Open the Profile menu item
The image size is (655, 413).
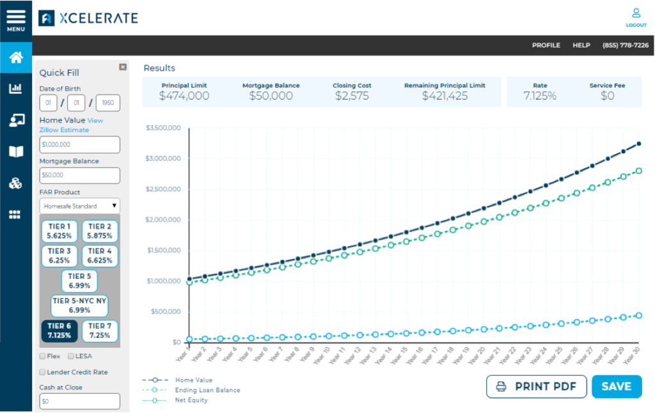[546, 45]
